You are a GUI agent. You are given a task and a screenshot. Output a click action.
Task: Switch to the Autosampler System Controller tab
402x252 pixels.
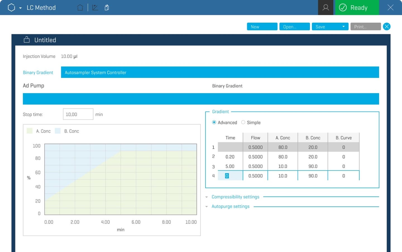pyautogui.click(x=95, y=72)
